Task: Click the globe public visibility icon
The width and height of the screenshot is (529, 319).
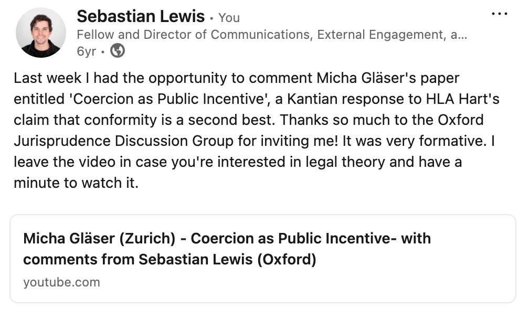Action: [x=118, y=51]
